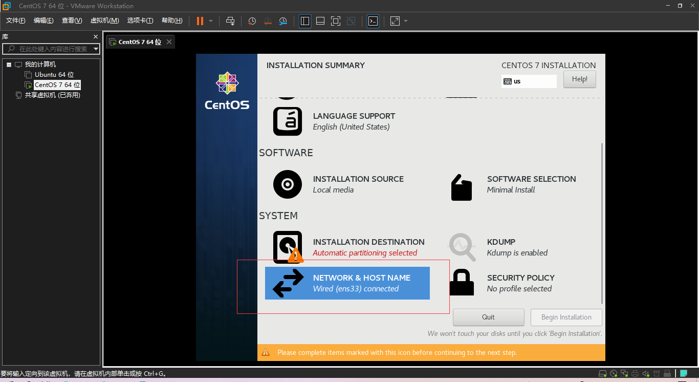Close the 库 library panel
Viewport: 699px width, 382px height.
click(96, 37)
